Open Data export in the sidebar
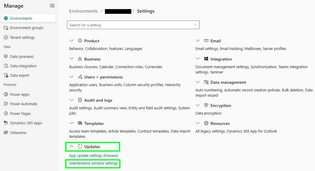The width and height of the screenshot is (315, 171). click(x=20, y=75)
